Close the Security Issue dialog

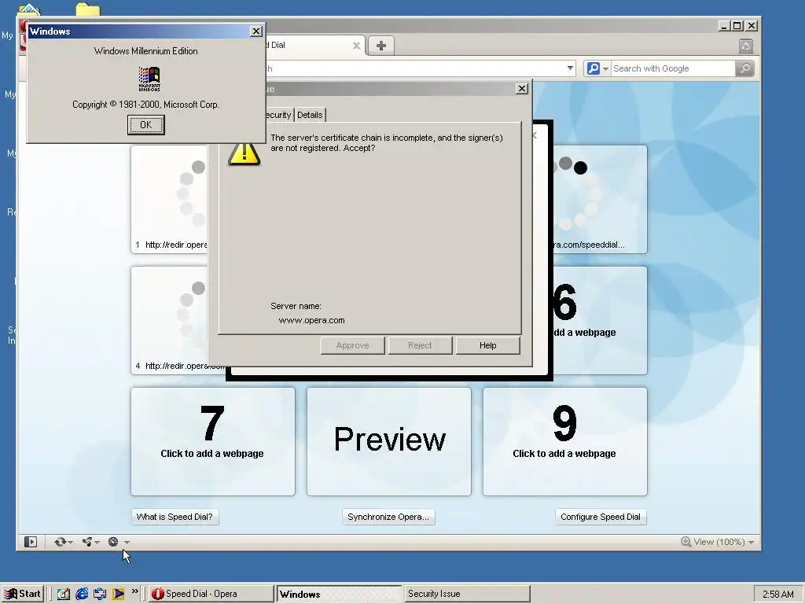coord(522,89)
